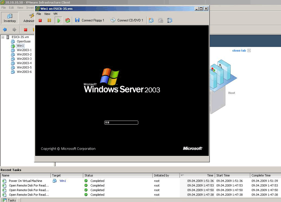Click the Power On Virtual Machine task name
This screenshot has width=281, height=202.
click(25, 181)
